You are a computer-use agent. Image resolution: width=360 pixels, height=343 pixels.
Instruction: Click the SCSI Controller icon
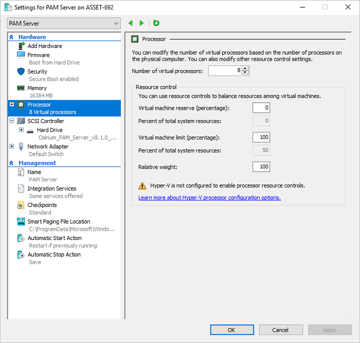(x=21, y=121)
